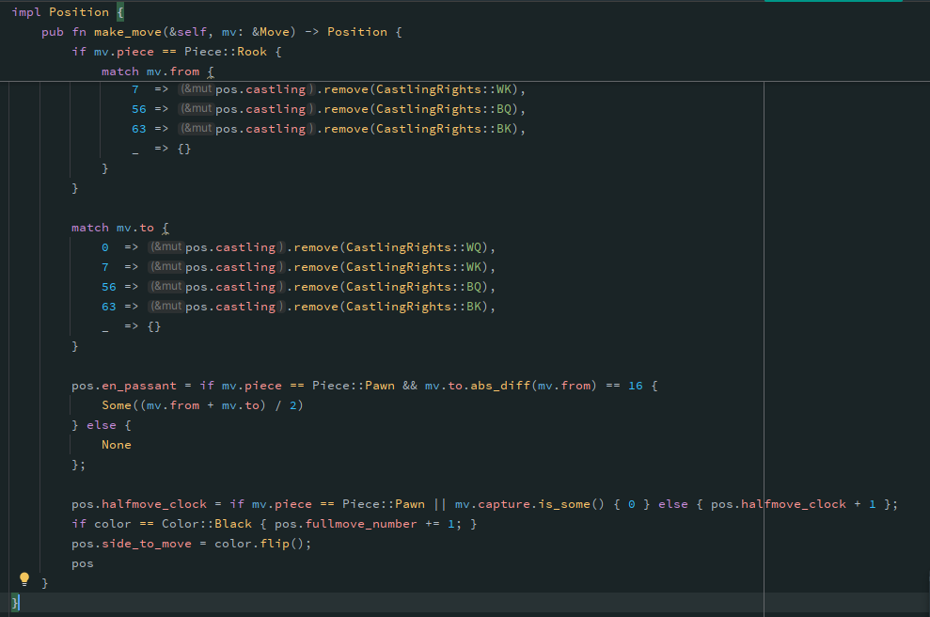Jump to sticky header 'impl Position {'
Image resolution: width=930 pixels, height=617 pixels.
69,12
